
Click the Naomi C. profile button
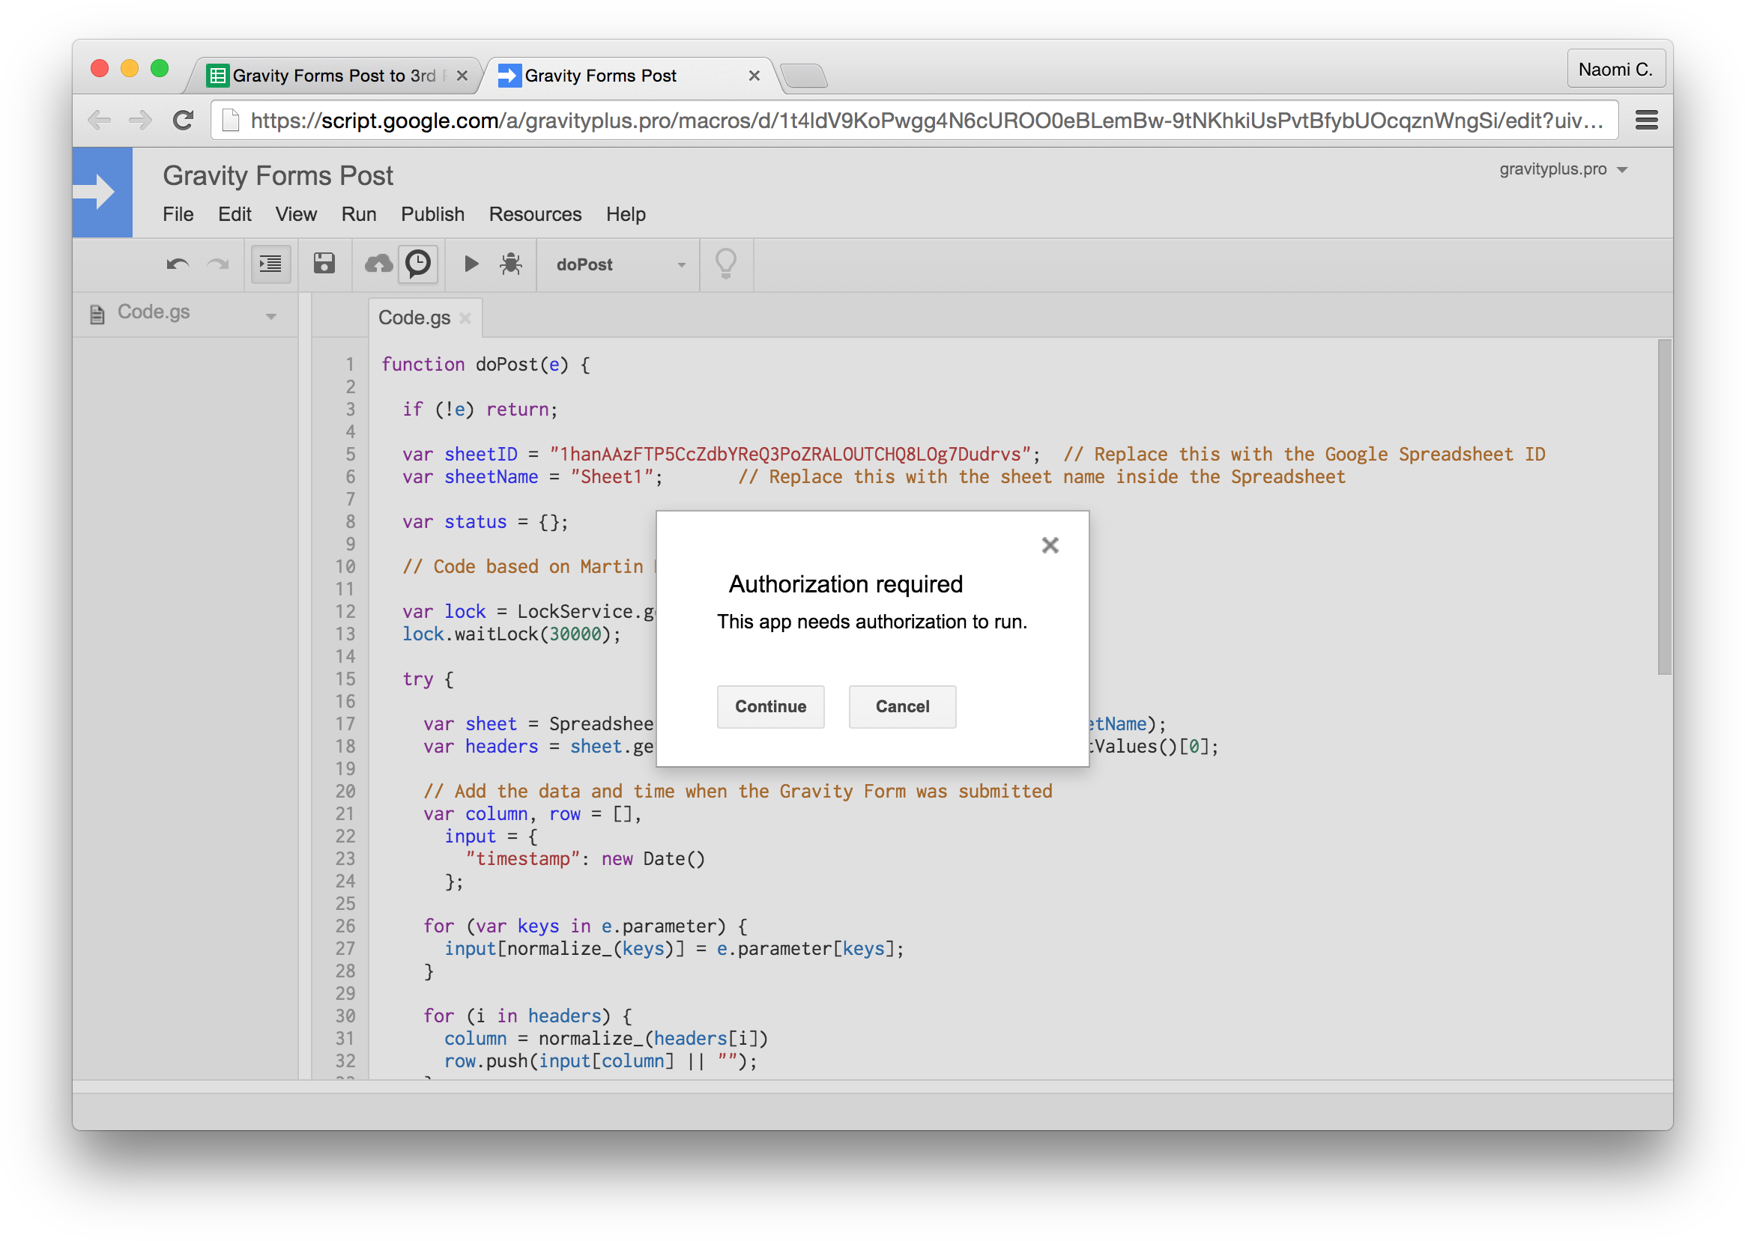pyautogui.click(x=1615, y=70)
